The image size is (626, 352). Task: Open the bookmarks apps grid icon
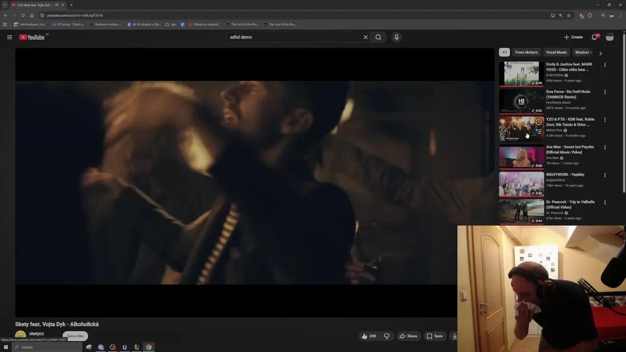point(5,24)
